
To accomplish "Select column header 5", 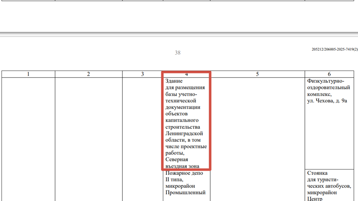I will coord(257,74).
